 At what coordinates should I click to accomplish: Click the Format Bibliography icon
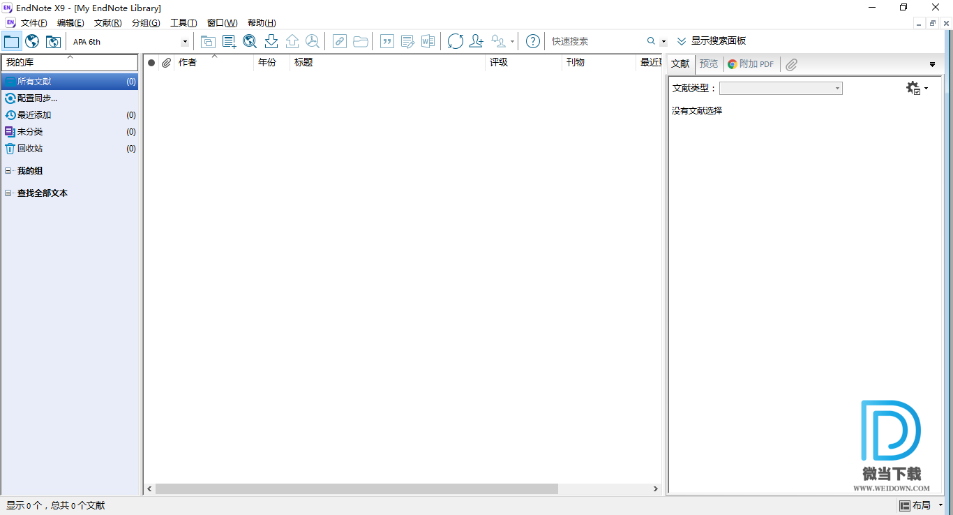click(407, 41)
